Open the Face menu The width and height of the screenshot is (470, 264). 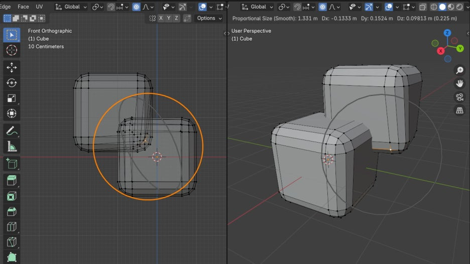point(23,7)
